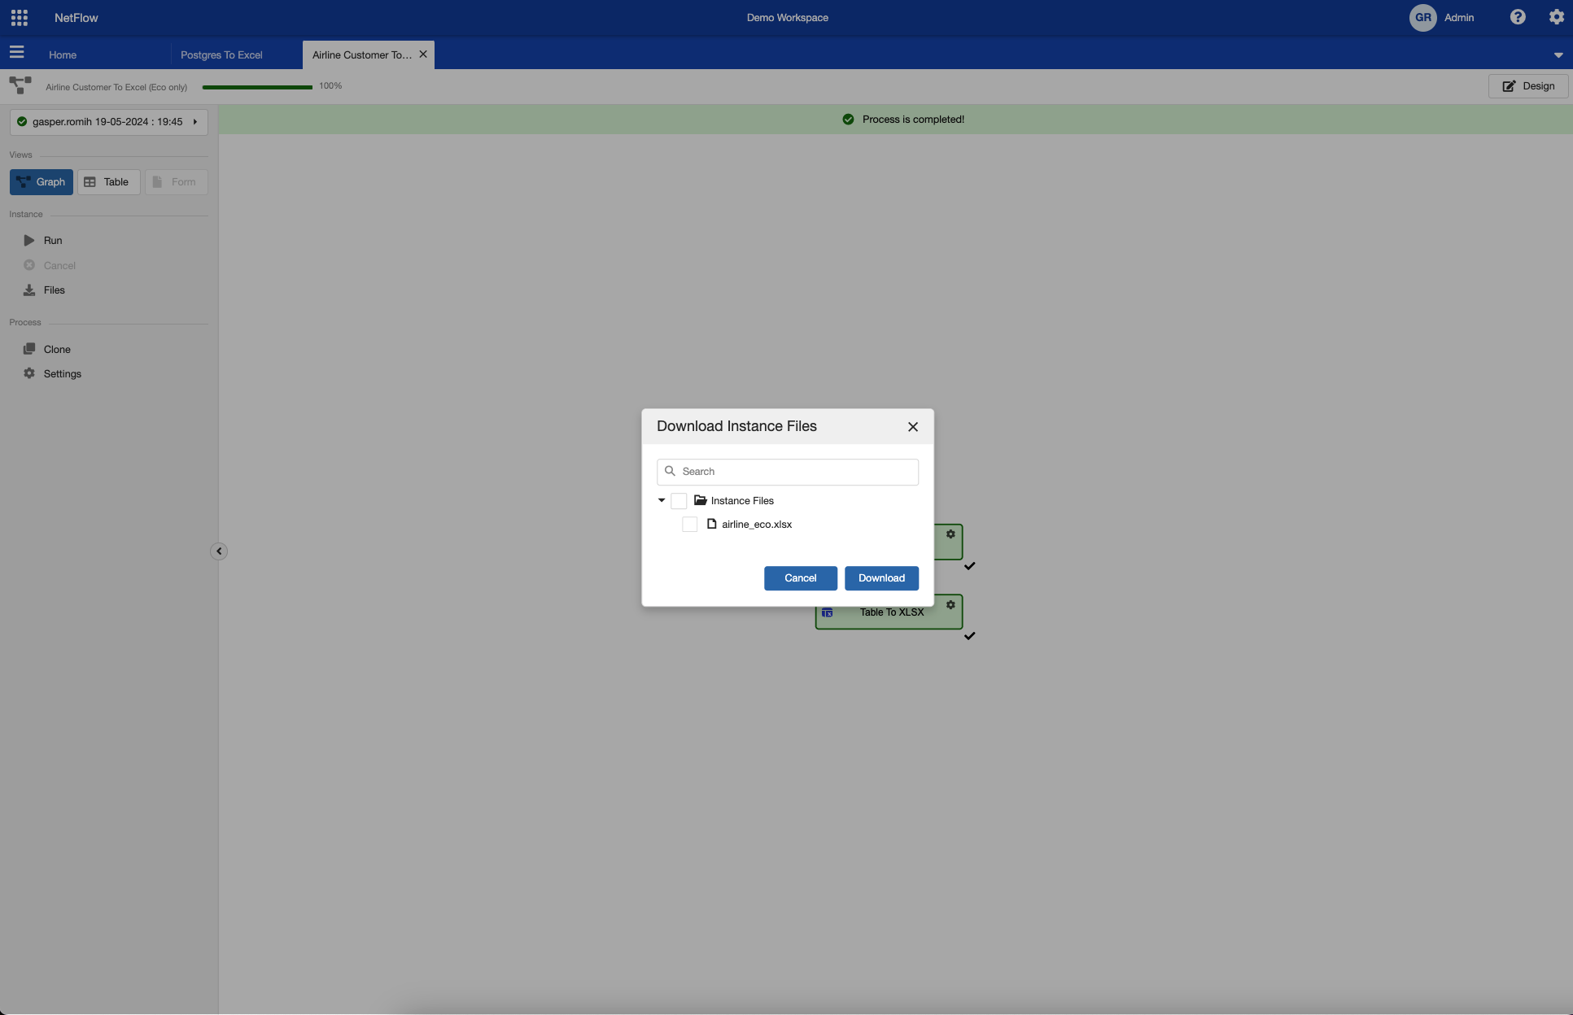Viewport: 1573px width, 1015px height.
Task: Open the help question mark icon
Action: click(x=1518, y=17)
